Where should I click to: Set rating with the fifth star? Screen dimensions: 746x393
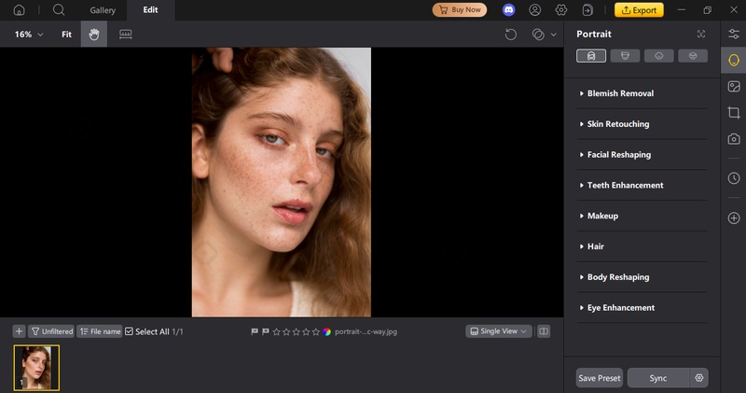pyautogui.click(x=315, y=331)
